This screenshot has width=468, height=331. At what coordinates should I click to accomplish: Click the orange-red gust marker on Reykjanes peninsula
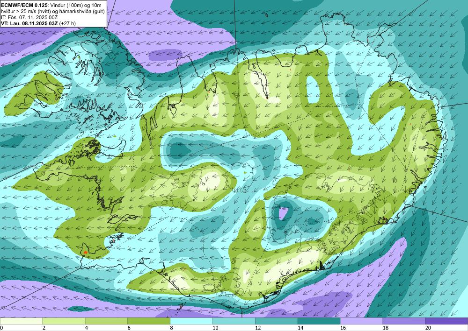pyautogui.click(x=86, y=252)
